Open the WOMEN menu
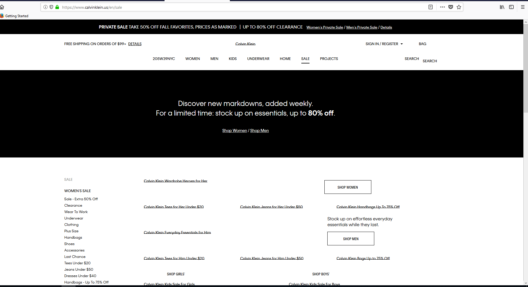 coord(193,59)
